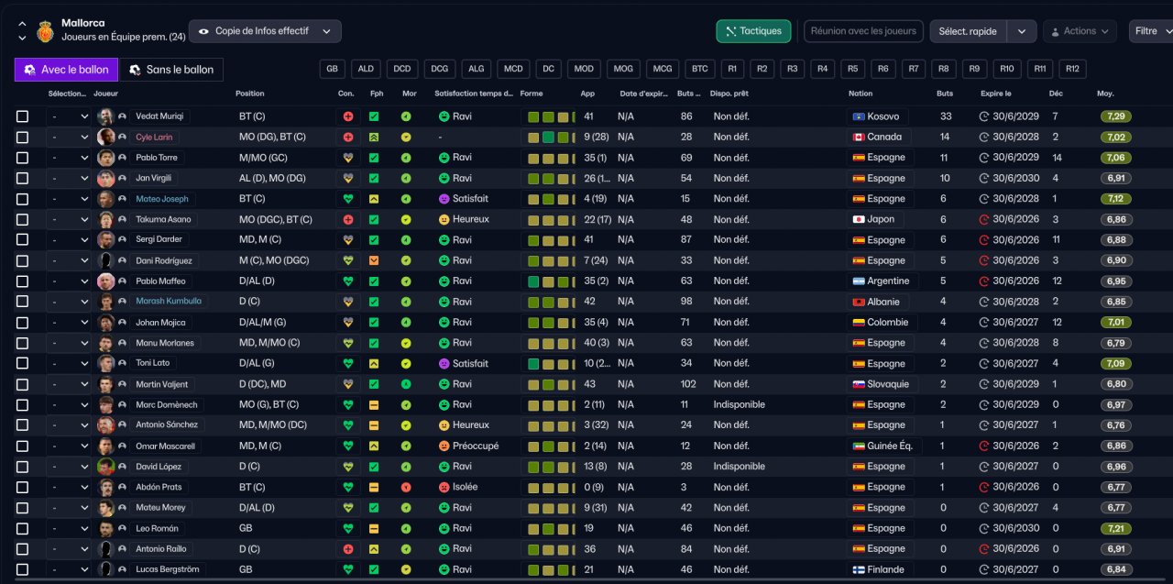
Task: Click Pablo Maffeo's form color squares
Action: click(548, 281)
